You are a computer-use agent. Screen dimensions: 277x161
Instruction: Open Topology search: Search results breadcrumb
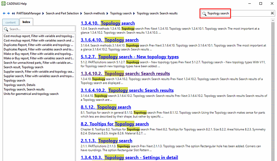click(157, 13)
